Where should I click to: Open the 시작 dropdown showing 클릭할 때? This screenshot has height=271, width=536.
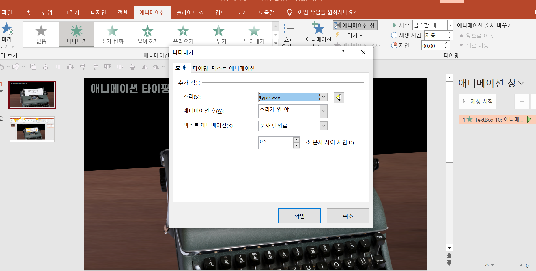450,25
